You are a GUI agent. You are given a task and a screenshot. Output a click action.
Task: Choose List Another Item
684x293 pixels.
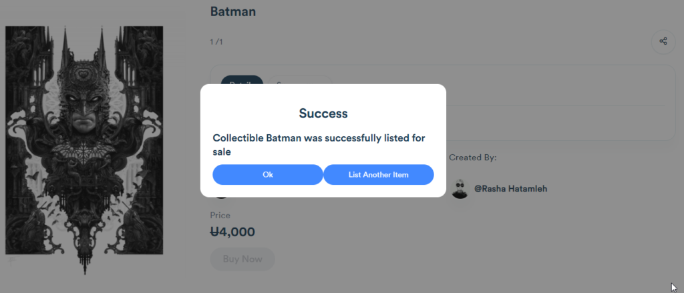pyautogui.click(x=379, y=175)
